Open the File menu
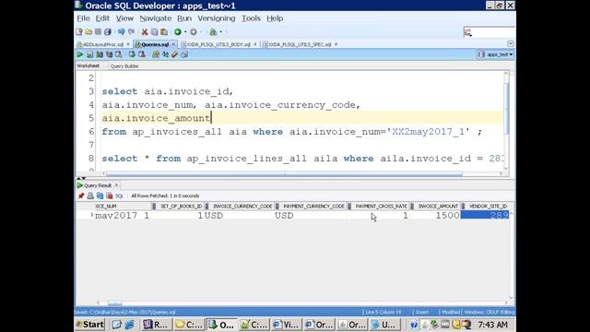 [83, 18]
